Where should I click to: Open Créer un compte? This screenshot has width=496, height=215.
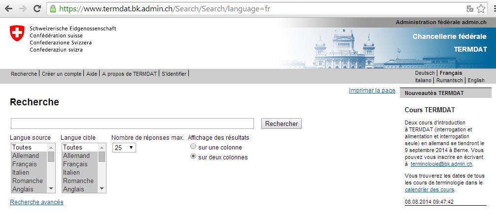tap(61, 74)
